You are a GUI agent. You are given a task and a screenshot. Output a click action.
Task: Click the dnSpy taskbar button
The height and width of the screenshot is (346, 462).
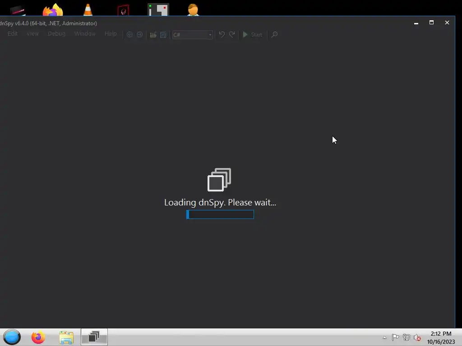(94, 337)
